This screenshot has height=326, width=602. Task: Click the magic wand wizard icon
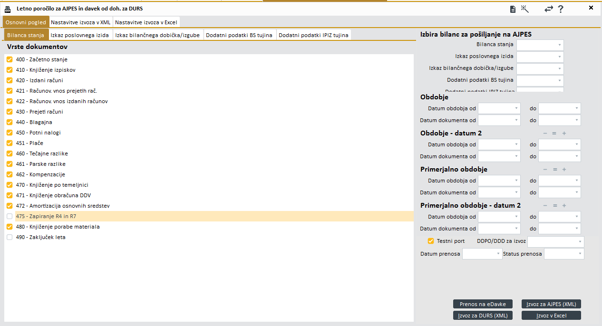coord(525,9)
